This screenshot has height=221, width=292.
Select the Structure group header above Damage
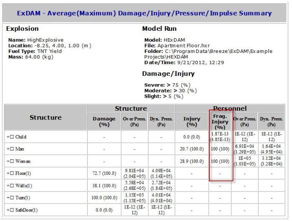tap(131, 109)
